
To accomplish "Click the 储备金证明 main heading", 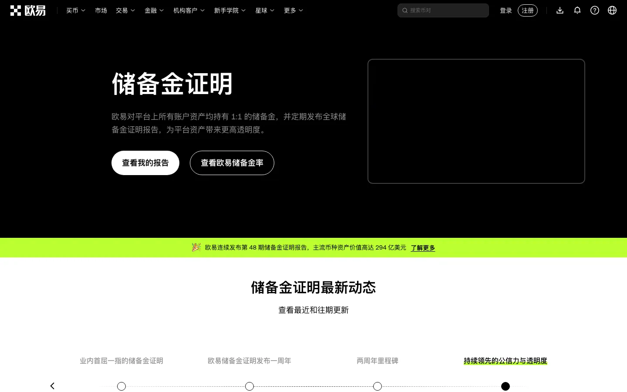I will click(x=172, y=84).
